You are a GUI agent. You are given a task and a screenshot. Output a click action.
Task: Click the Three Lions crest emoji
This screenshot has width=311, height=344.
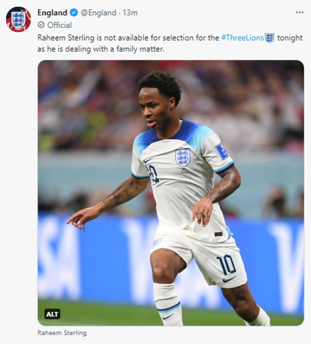coord(270,38)
